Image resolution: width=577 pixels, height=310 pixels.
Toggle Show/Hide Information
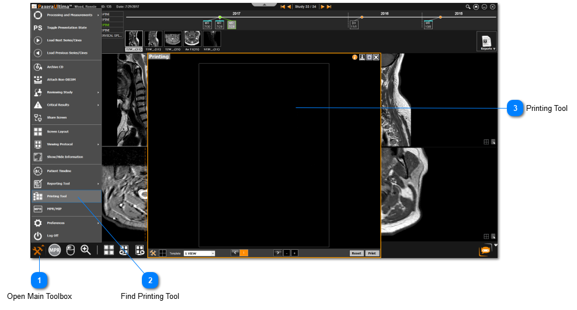coord(66,157)
